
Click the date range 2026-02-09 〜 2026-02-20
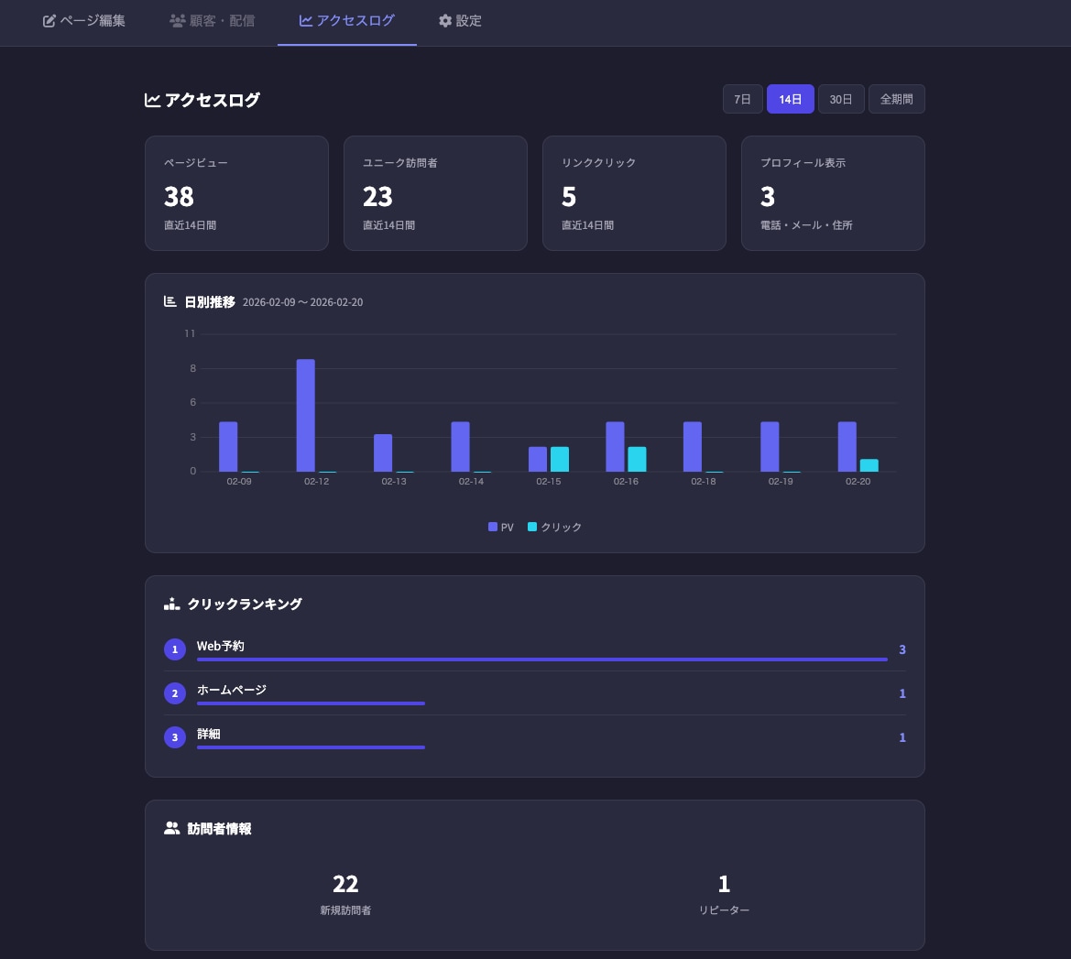[x=302, y=302]
